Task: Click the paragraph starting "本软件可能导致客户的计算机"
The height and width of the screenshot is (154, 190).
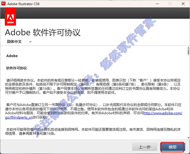Action: click(x=93, y=132)
